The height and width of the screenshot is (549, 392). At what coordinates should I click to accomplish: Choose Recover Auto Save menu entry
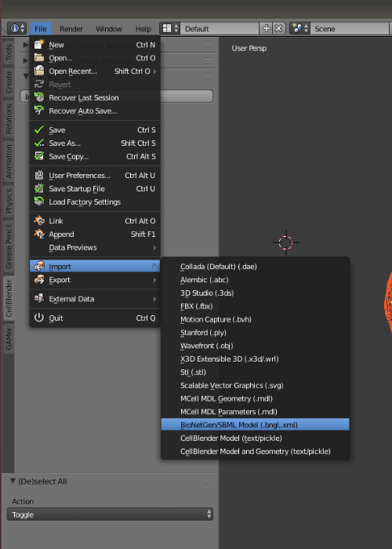coord(95,111)
